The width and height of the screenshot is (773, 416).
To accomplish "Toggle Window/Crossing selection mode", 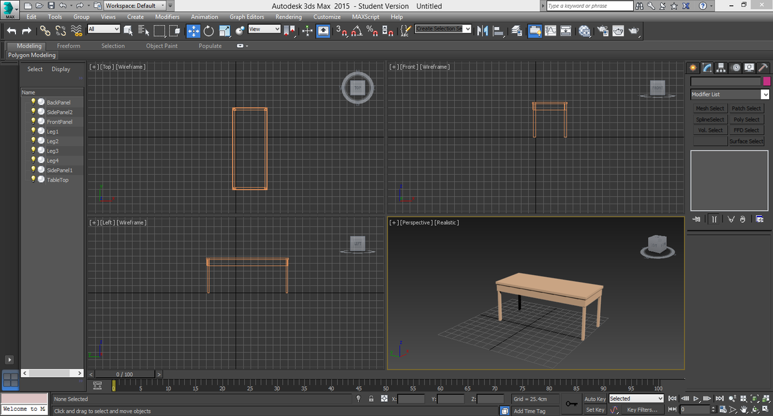I will pos(175,30).
